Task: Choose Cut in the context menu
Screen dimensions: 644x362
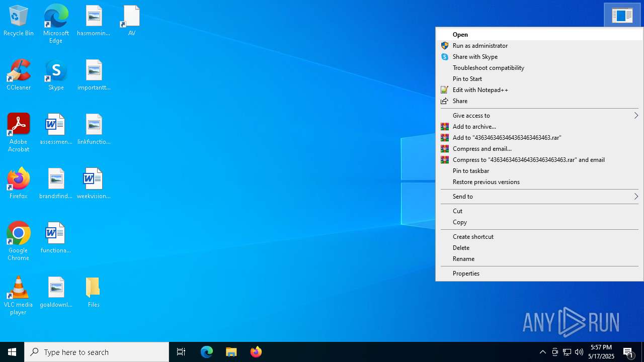Action: point(539,211)
